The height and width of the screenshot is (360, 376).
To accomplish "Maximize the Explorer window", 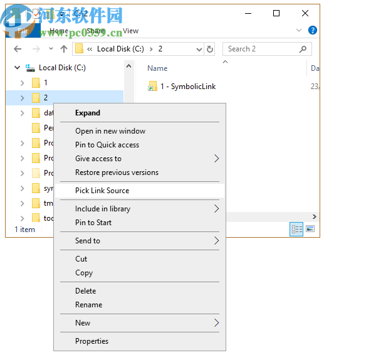I will (x=276, y=13).
